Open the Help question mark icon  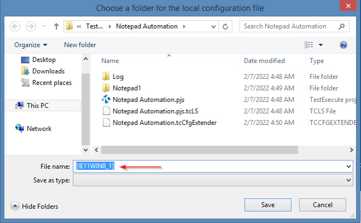click(343, 45)
